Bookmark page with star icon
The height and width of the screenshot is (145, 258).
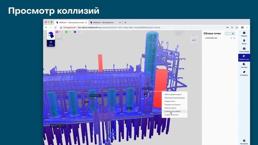click(237, 27)
